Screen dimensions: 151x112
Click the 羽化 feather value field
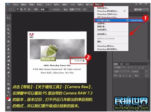(x=44, y=10)
